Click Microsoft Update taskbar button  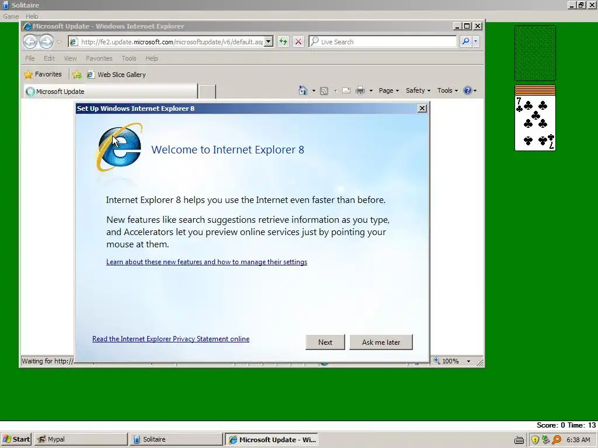coord(272,439)
